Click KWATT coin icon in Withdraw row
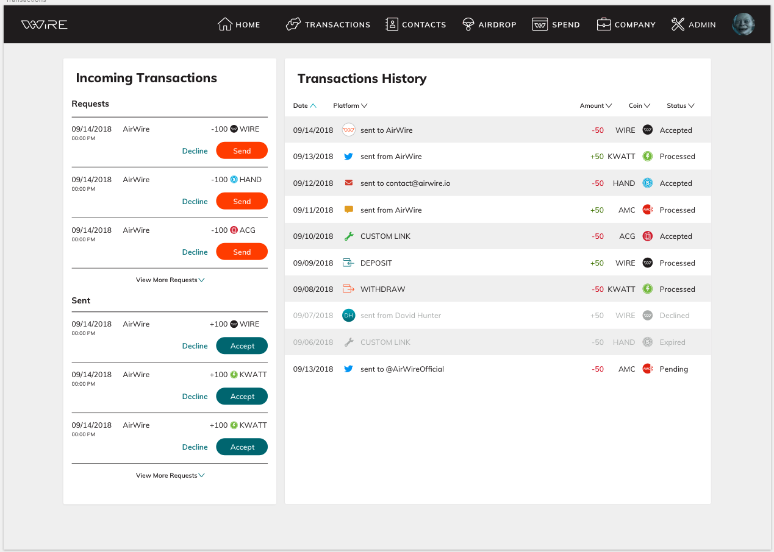Image resolution: width=774 pixels, height=552 pixels. (648, 289)
